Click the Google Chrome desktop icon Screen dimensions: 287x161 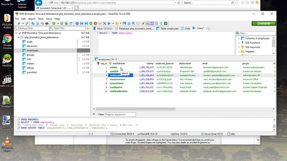(7, 42)
